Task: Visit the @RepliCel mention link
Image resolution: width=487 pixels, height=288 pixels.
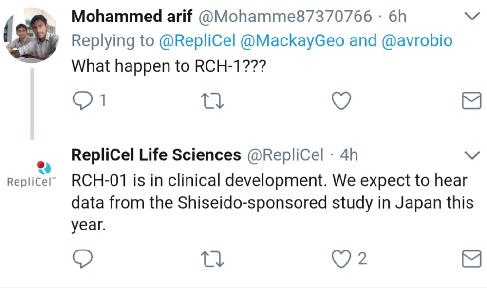Action: [x=197, y=41]
